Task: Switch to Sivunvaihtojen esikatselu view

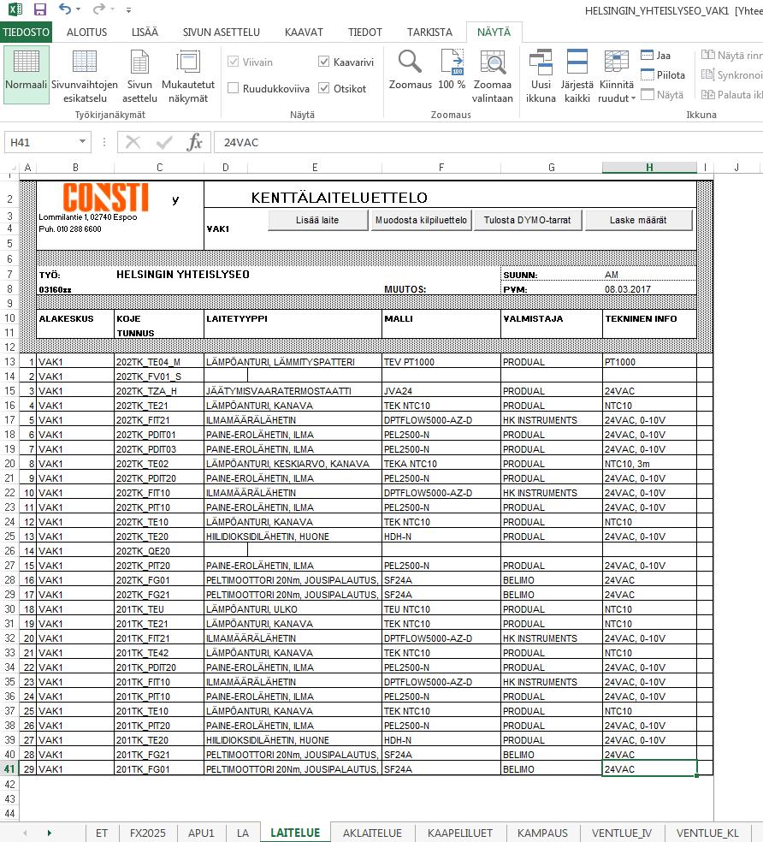Action: [x=85, y=74]
